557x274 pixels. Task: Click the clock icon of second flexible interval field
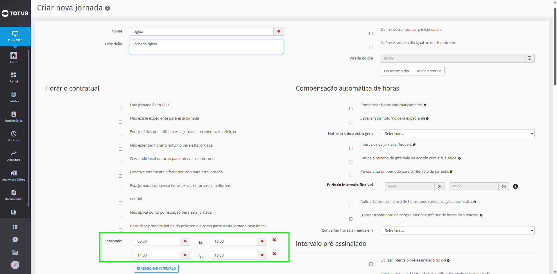point(504,187)
